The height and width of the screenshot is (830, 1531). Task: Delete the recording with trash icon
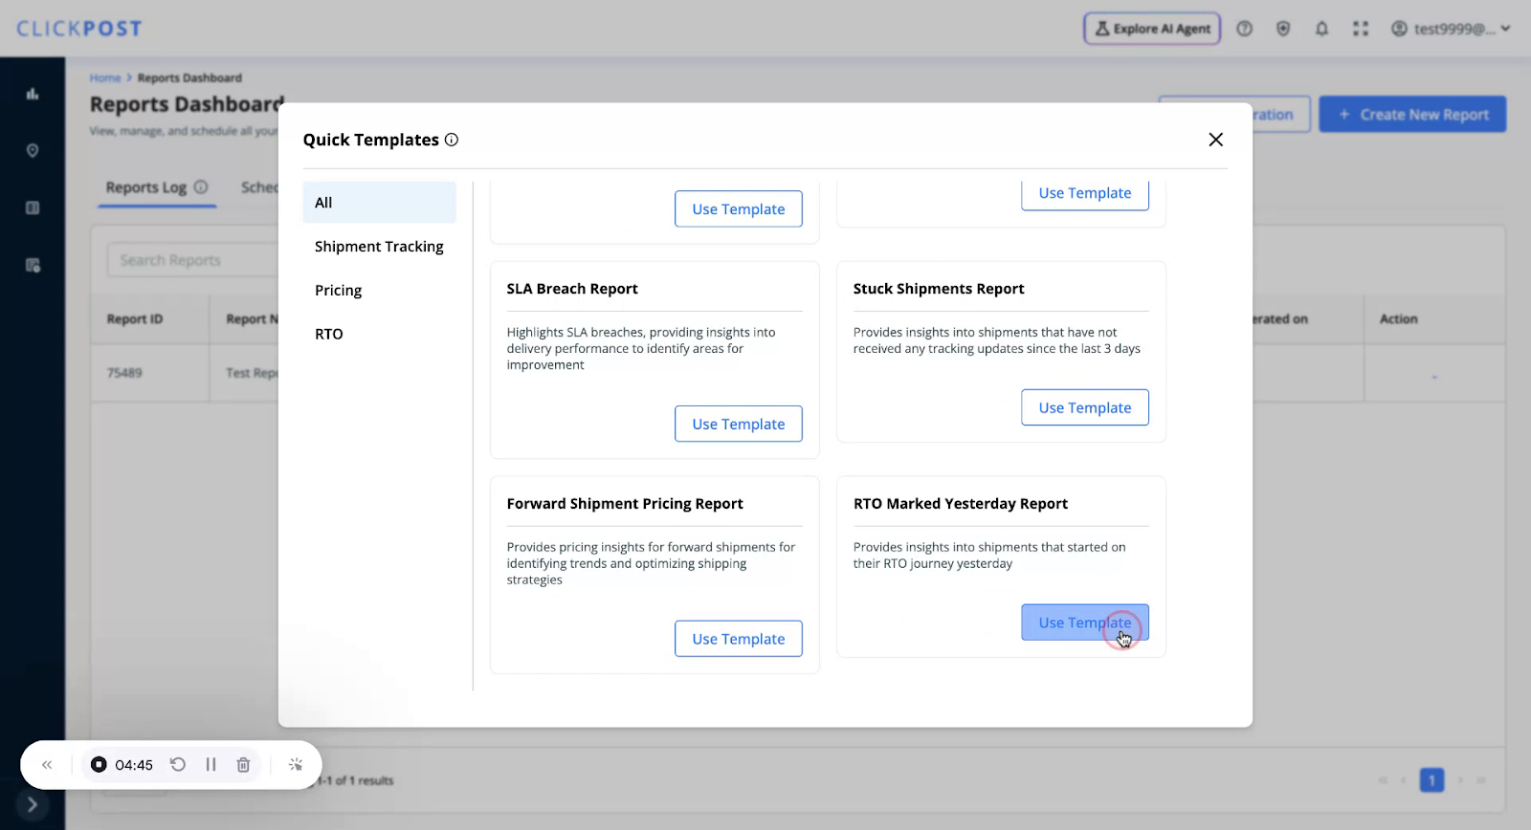pos(243,765)
